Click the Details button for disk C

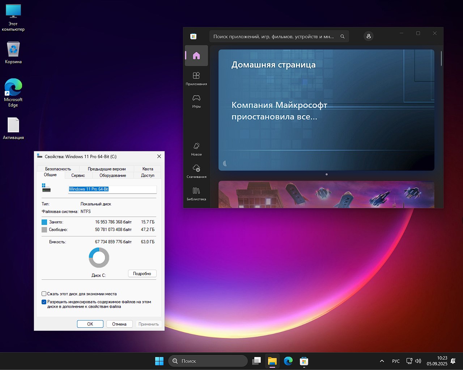click(x=142, y=274)
